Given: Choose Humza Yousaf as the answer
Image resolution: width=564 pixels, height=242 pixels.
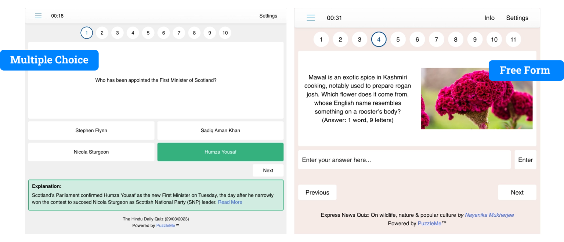Looking at the screenshot, I should [220, 152].
